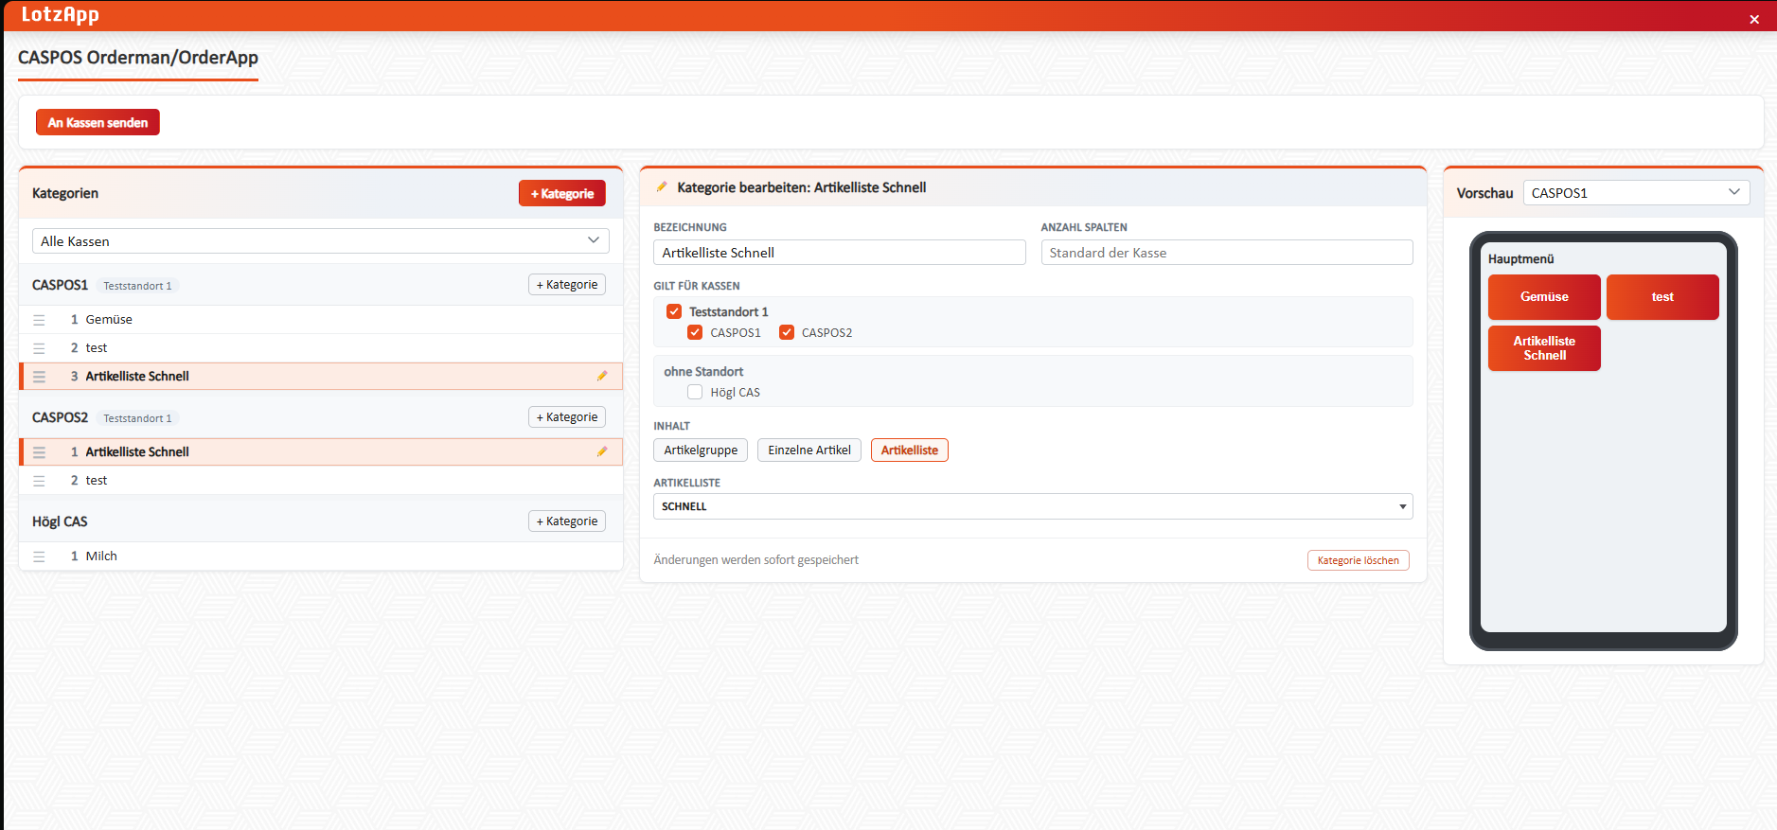Click test tile in preview

[1662, 297]
